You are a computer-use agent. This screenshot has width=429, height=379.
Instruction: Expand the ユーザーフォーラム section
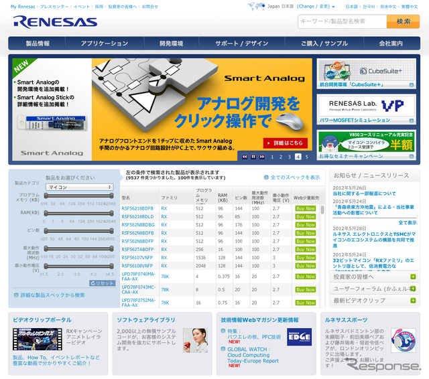coord(375,289)
